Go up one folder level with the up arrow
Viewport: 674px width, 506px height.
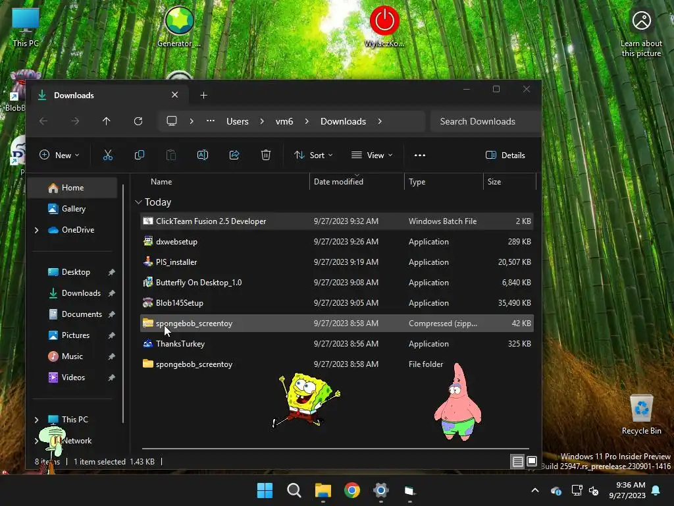(x=106, y=121)
